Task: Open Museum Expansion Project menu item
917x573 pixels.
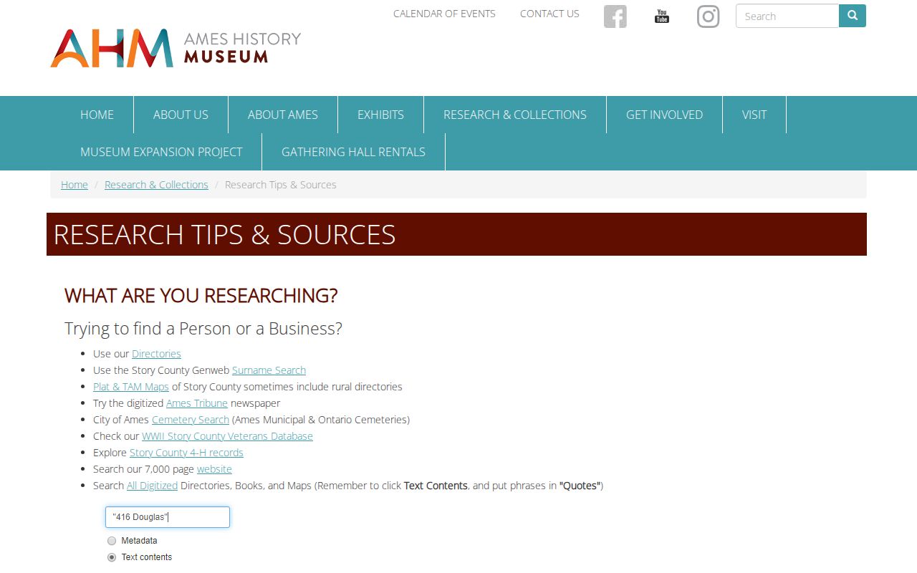Action: (161, 152)
